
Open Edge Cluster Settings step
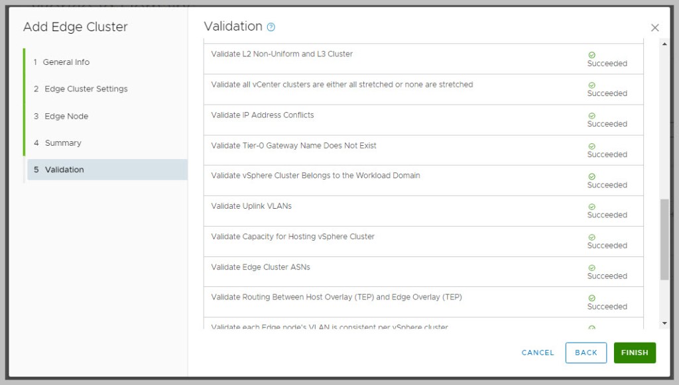[x=86, y=89]
